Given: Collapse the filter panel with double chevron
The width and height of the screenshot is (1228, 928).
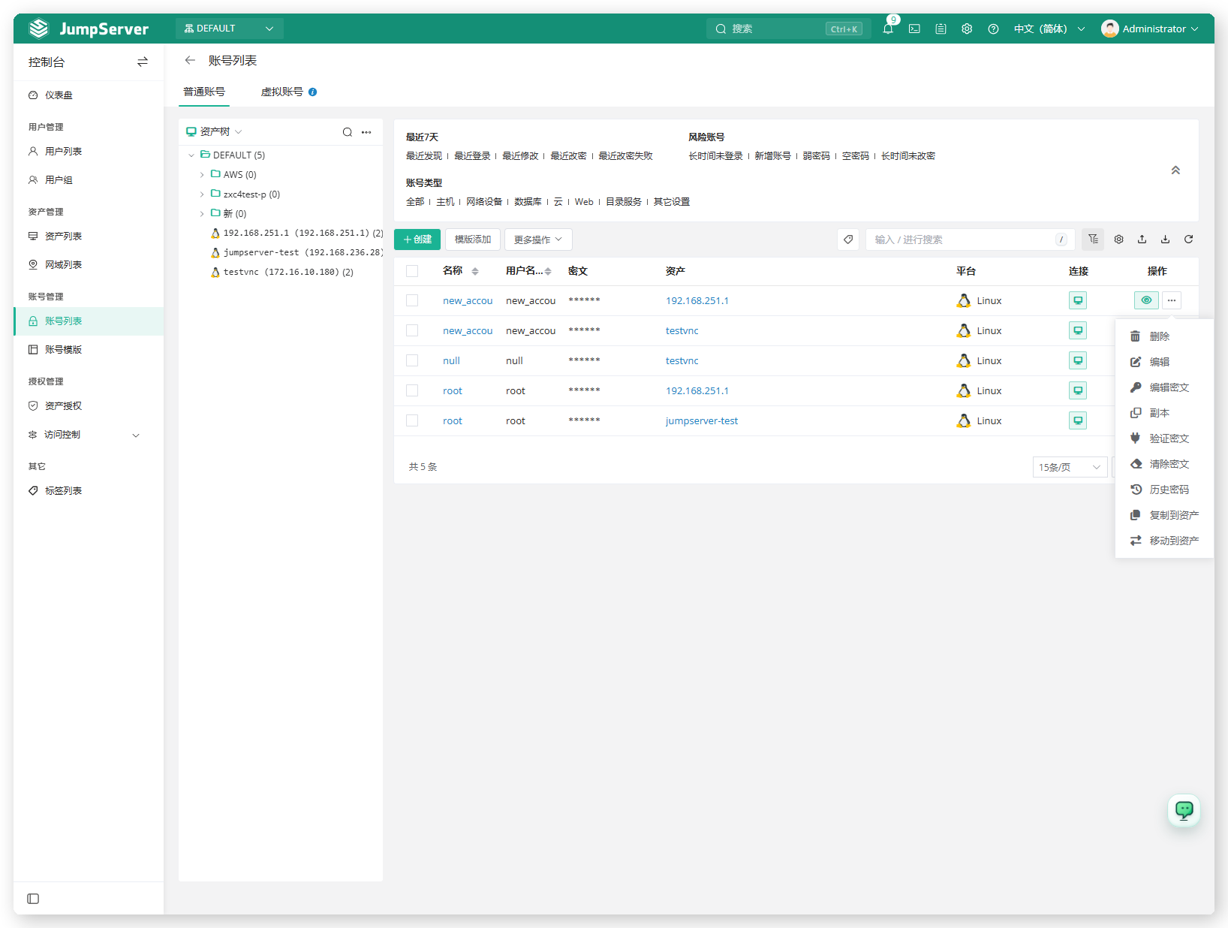Looking at the screenshot, I should (1175, 170).
